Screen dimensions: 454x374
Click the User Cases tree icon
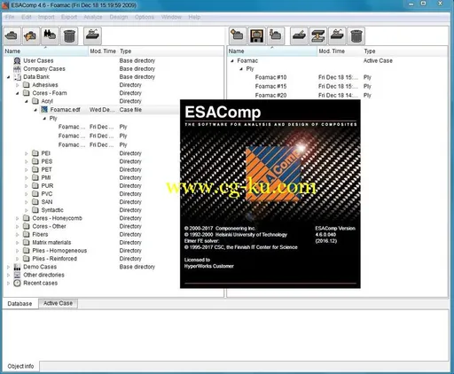[17, 61]
